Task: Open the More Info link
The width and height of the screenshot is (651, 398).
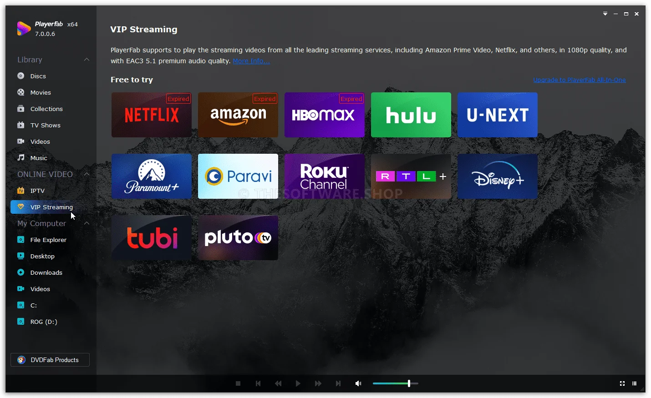Action: (251, 61)
